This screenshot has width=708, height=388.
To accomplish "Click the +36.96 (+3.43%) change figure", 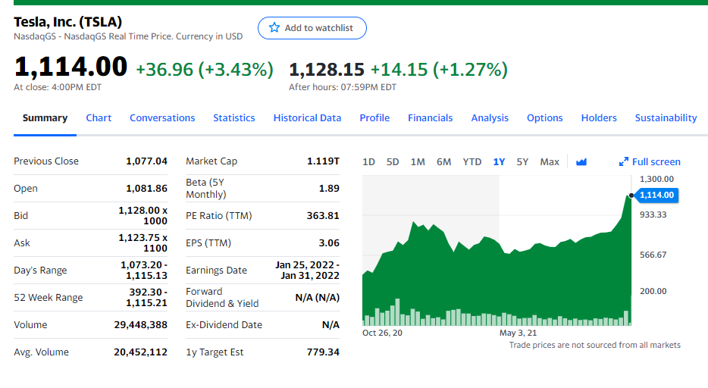I will click(x=205, y=70).
